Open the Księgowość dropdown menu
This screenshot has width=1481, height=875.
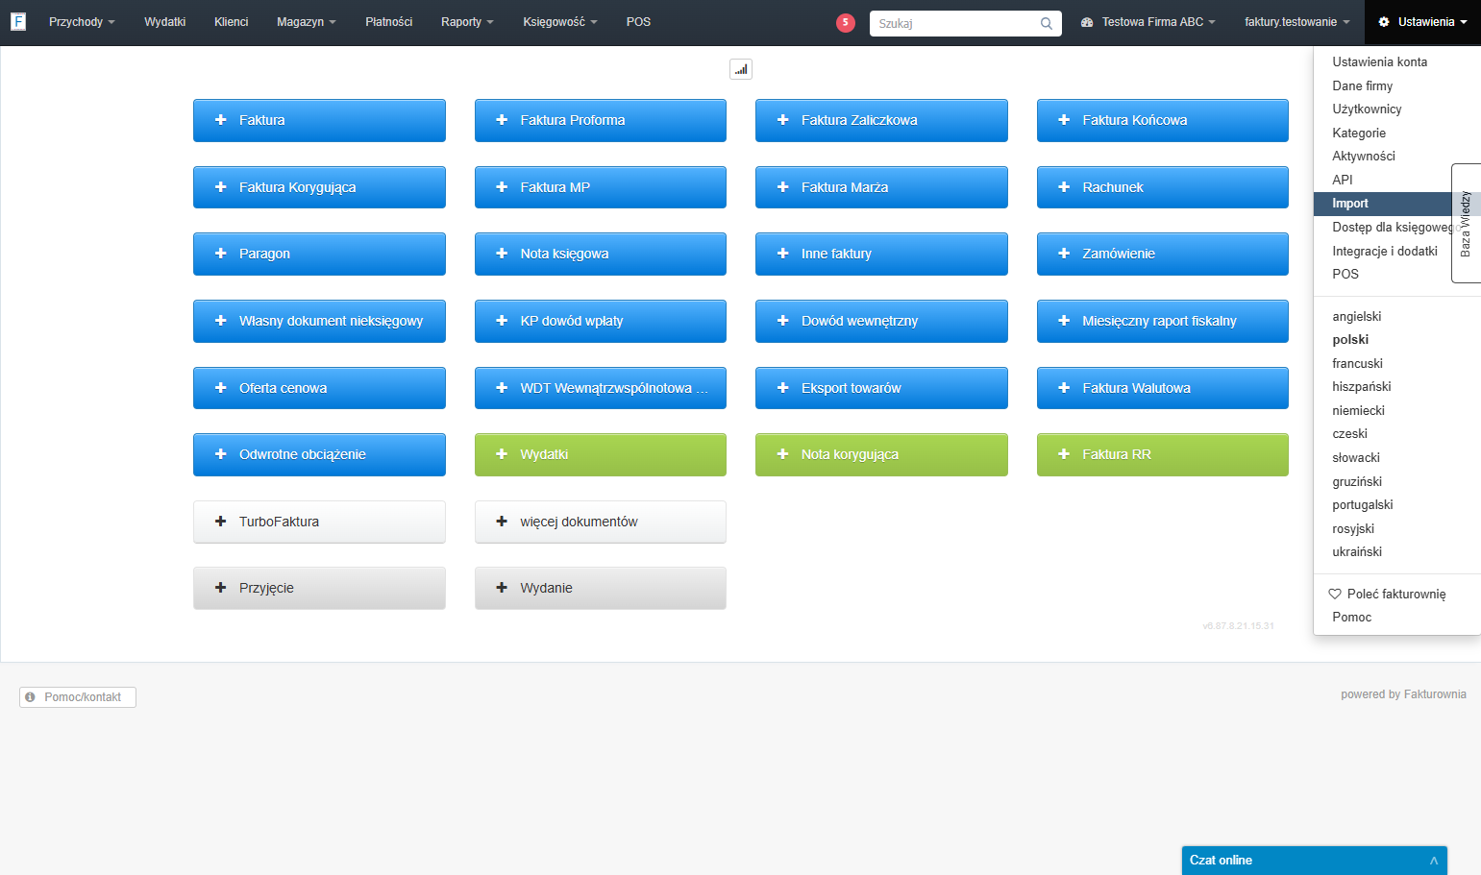[x=559, y=22]
